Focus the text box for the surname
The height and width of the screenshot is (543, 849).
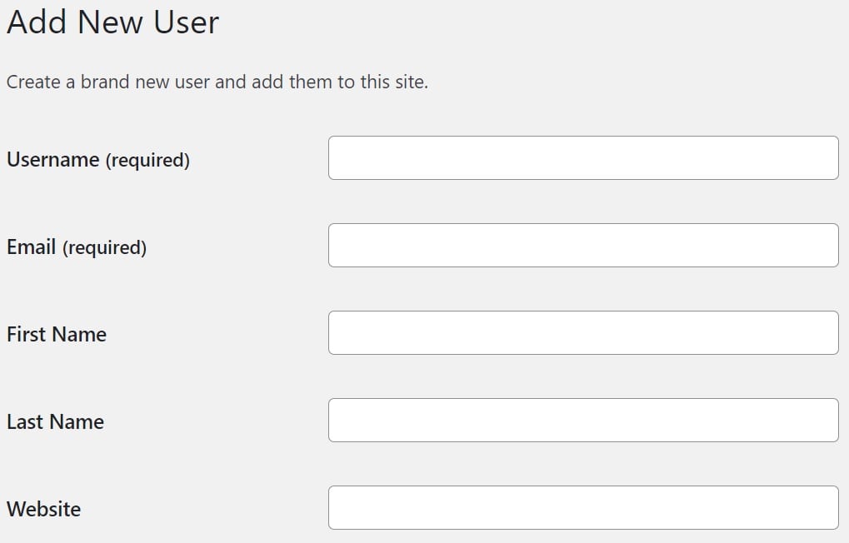click(x=583, y=421)
